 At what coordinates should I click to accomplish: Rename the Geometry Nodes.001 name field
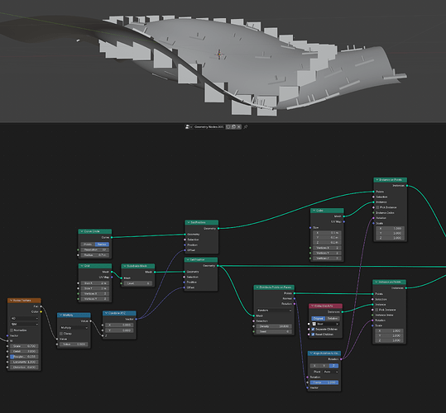[x=209, y=127]
